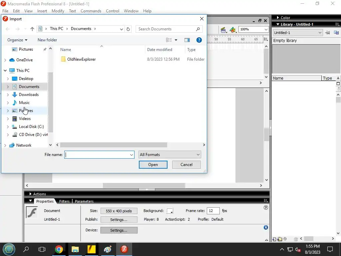Viewport: 341px width, 256px height.
Task: Expand the Actions panel
Action: 30,194
